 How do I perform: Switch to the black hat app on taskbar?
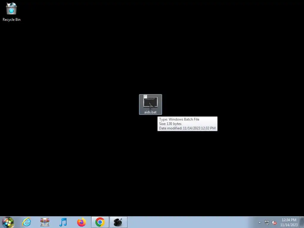[118, 222]
